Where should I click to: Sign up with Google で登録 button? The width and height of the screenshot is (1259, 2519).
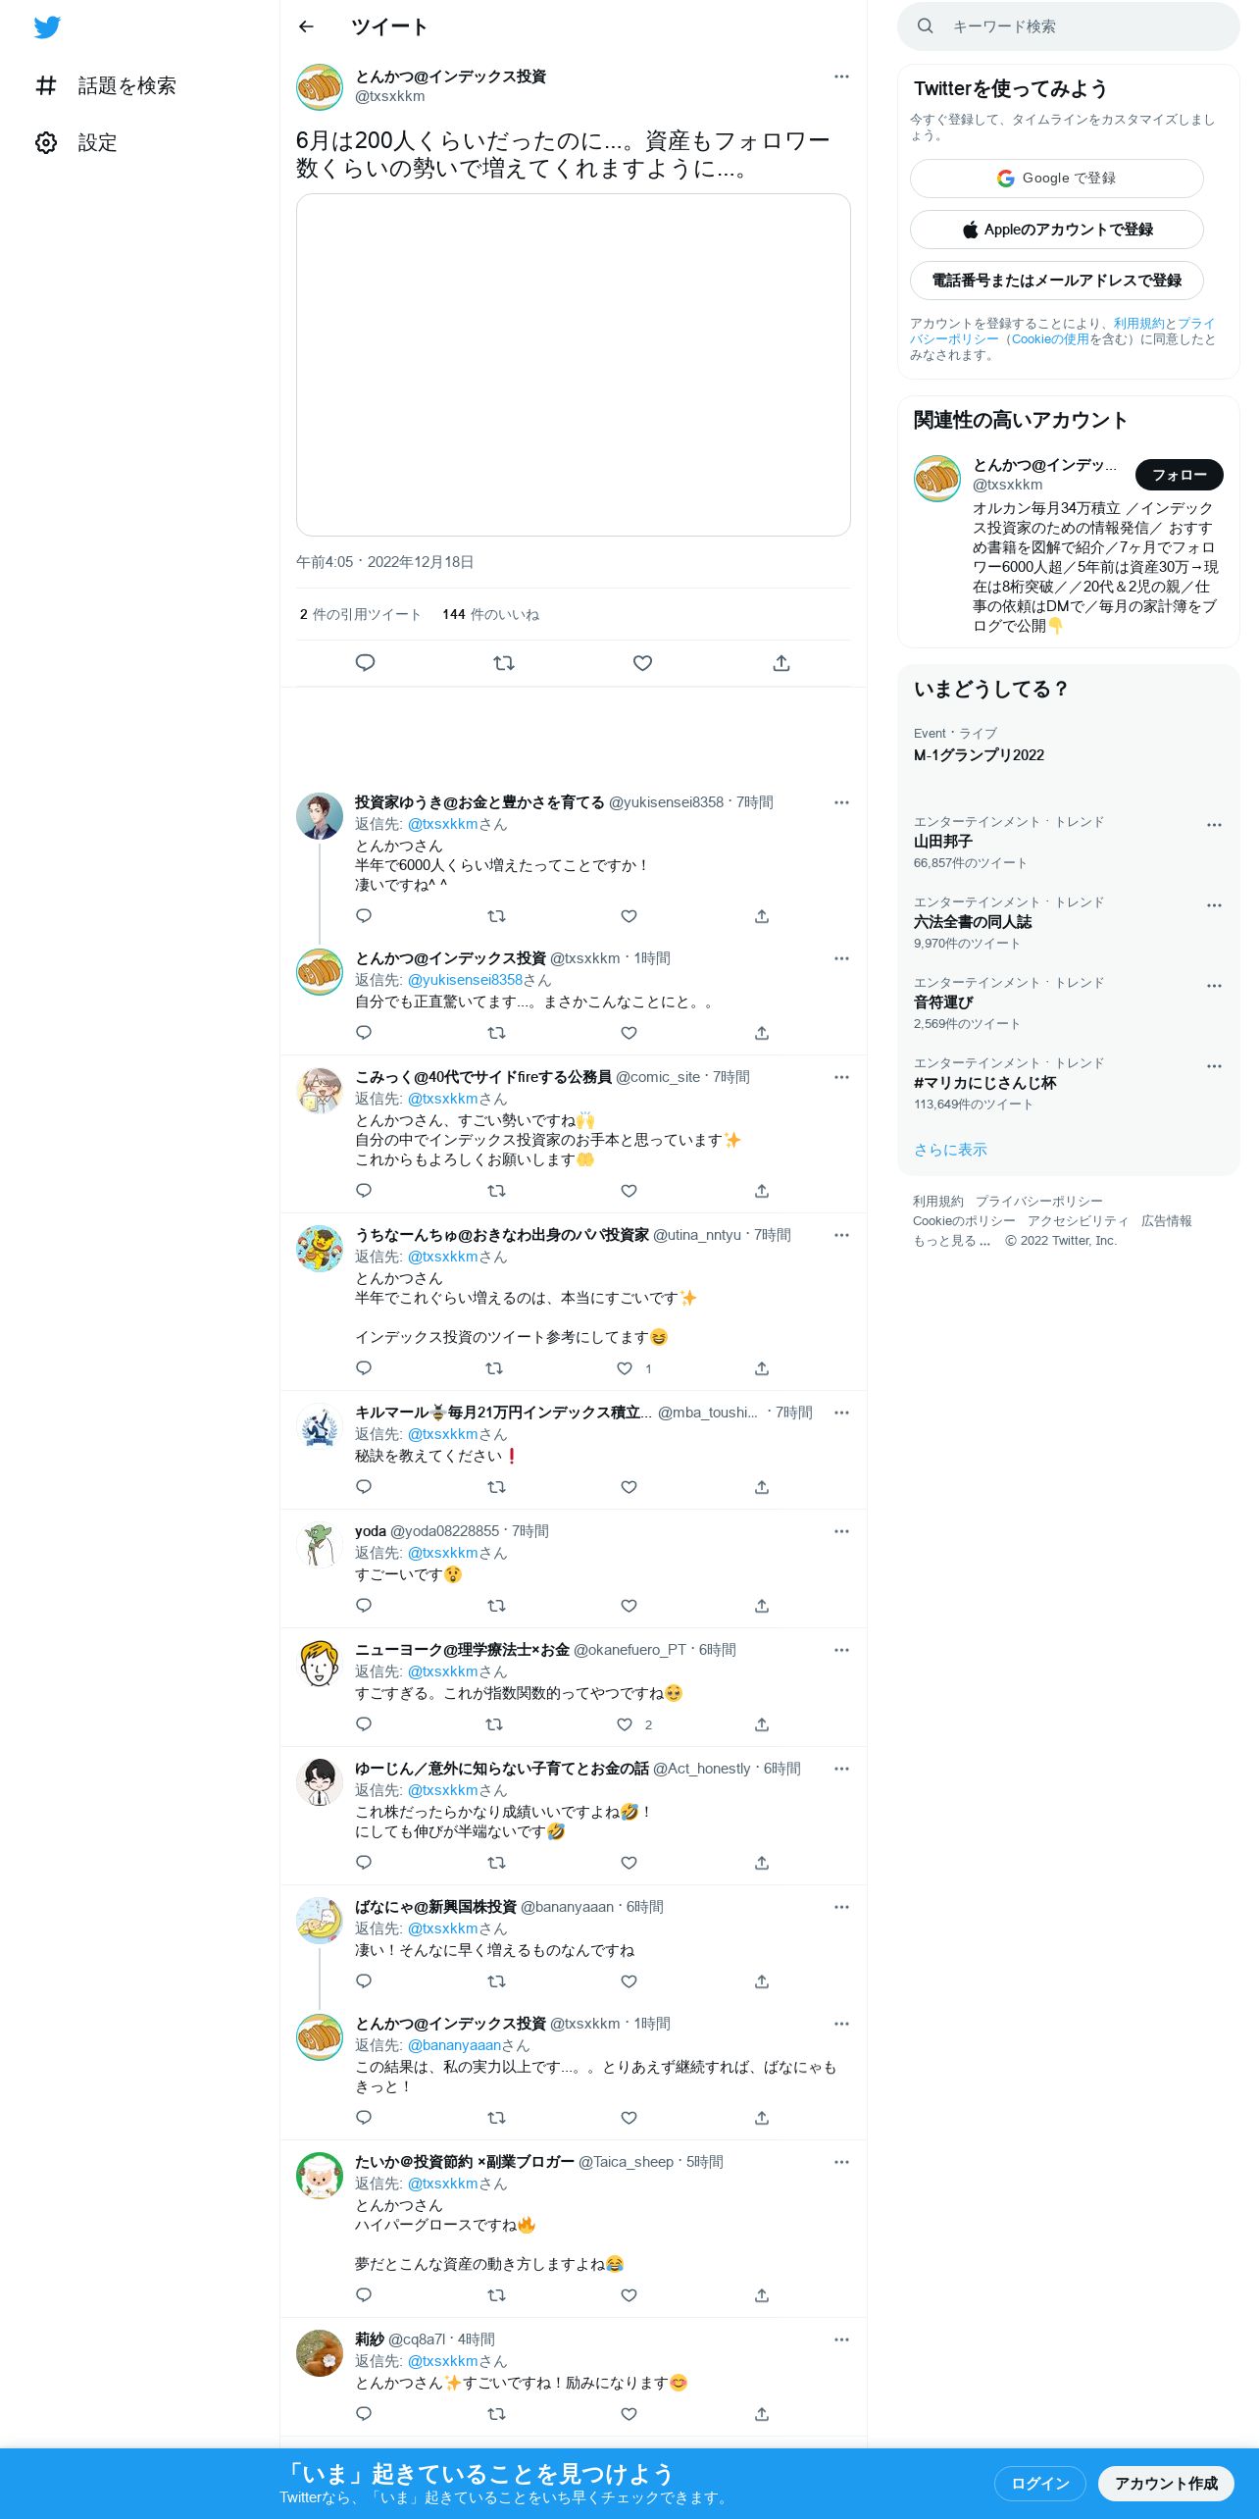point(1056,179)
